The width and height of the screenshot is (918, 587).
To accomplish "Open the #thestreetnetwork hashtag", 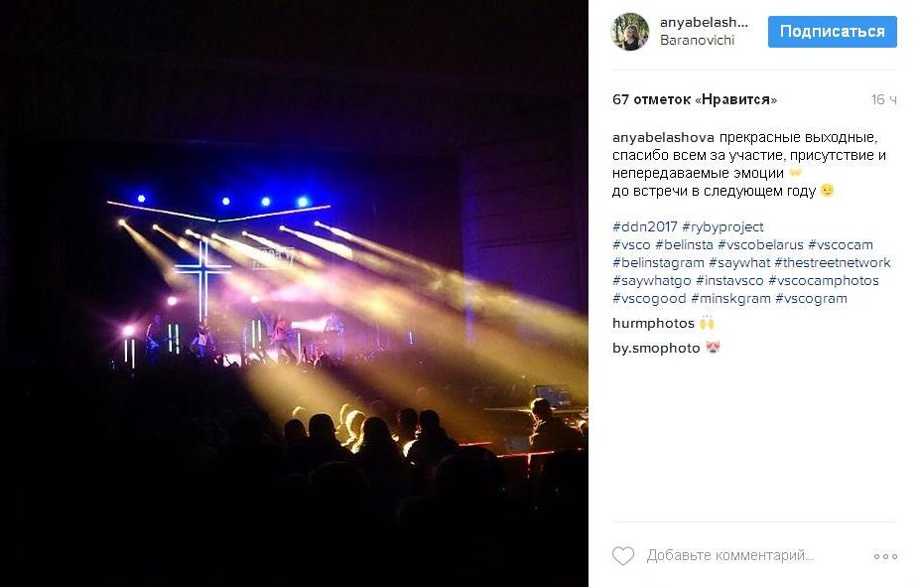I will 833,262.
